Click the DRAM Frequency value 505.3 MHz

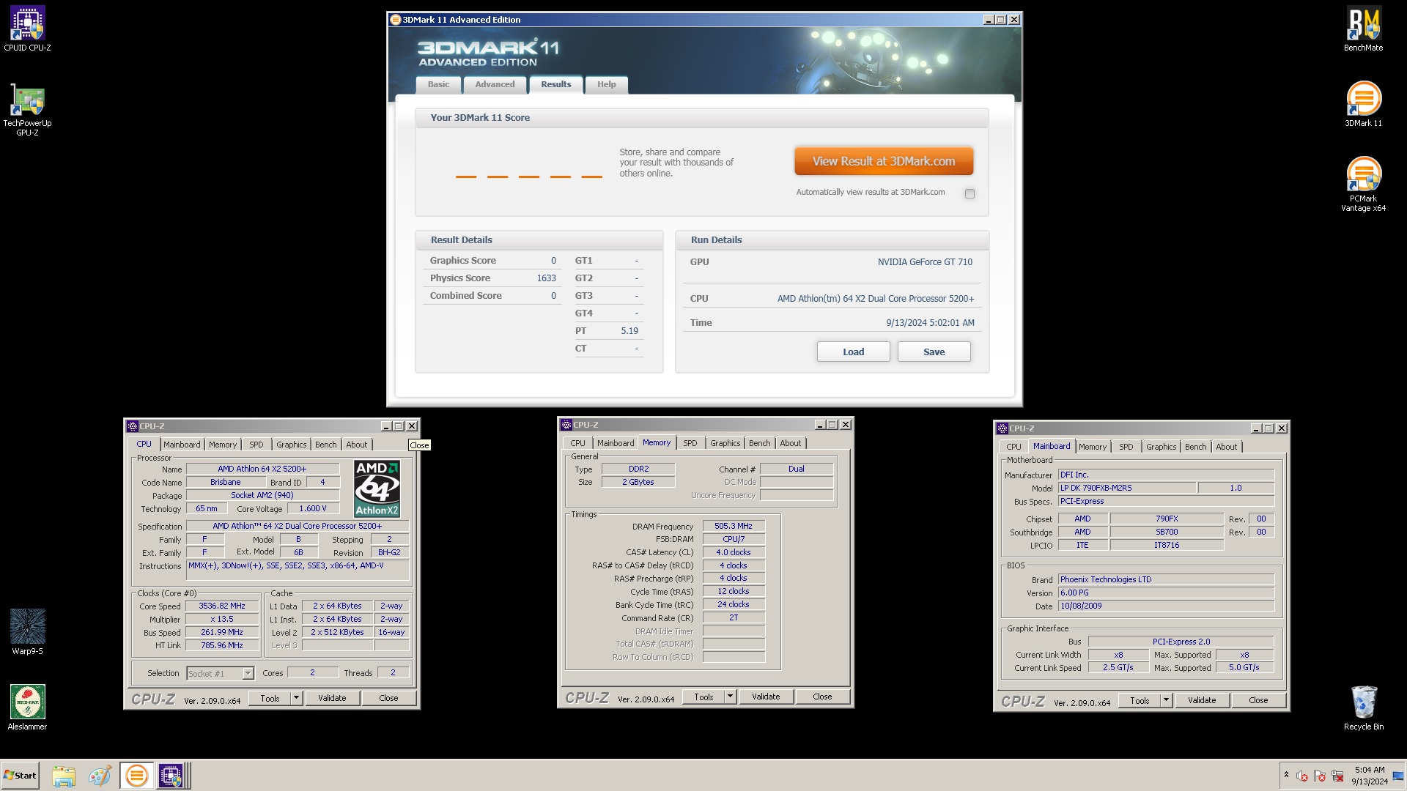(734, 526)
